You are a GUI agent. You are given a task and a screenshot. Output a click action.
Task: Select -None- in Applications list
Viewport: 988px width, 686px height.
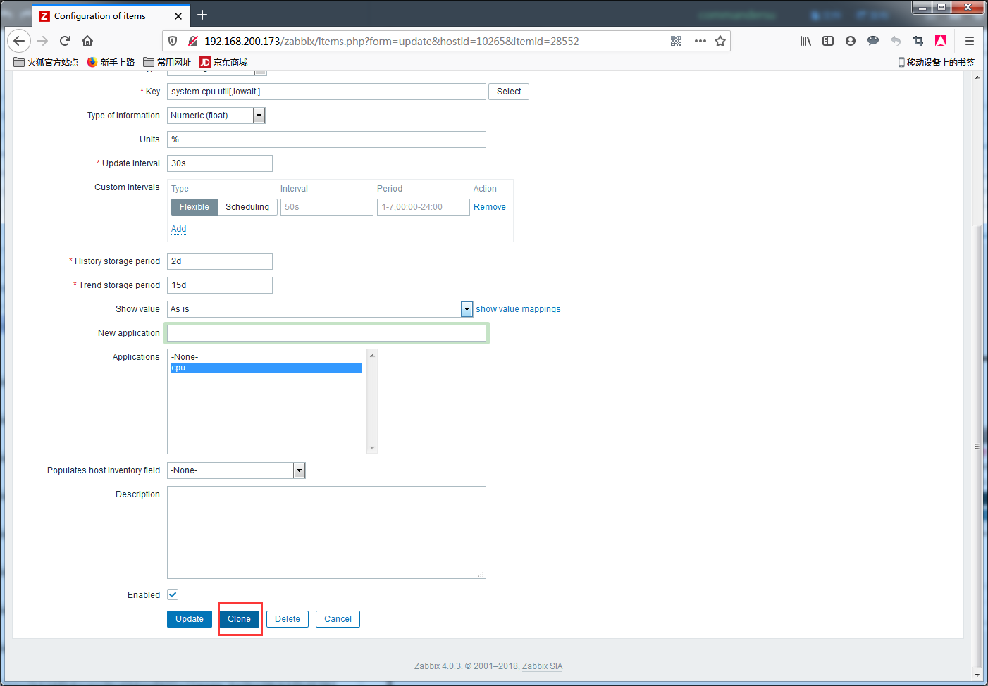266,357
